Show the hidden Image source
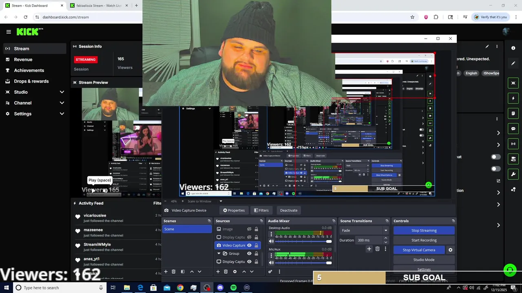The width and height of the screenshot is (522, 293). click(249, 229)
